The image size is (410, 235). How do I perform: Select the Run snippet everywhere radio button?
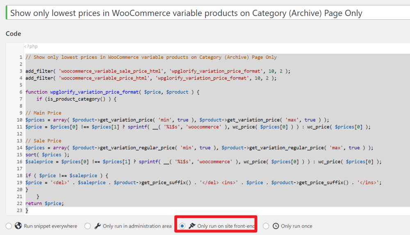pos(9,226)
